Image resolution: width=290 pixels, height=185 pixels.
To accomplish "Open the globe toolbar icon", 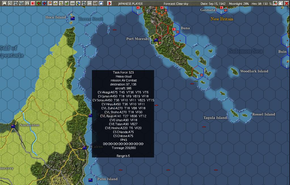I will tap(78, 3).
